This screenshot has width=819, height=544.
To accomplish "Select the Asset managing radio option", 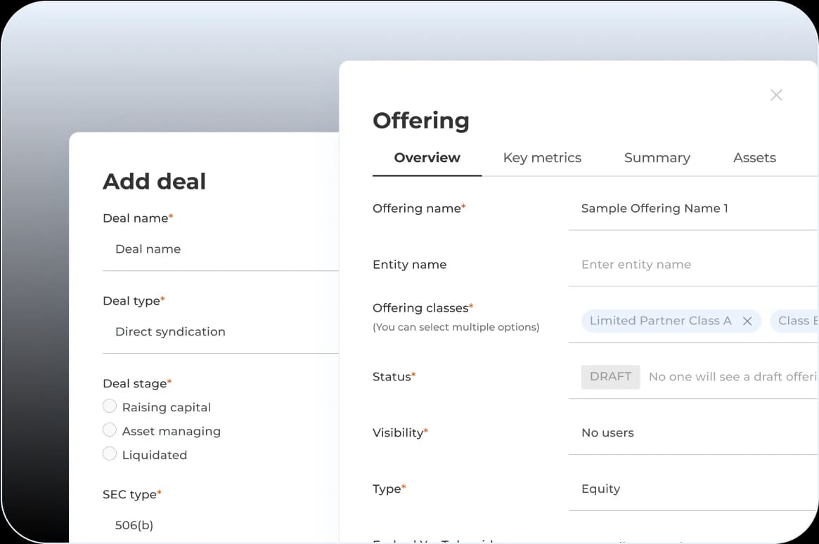I will (110, 430).
